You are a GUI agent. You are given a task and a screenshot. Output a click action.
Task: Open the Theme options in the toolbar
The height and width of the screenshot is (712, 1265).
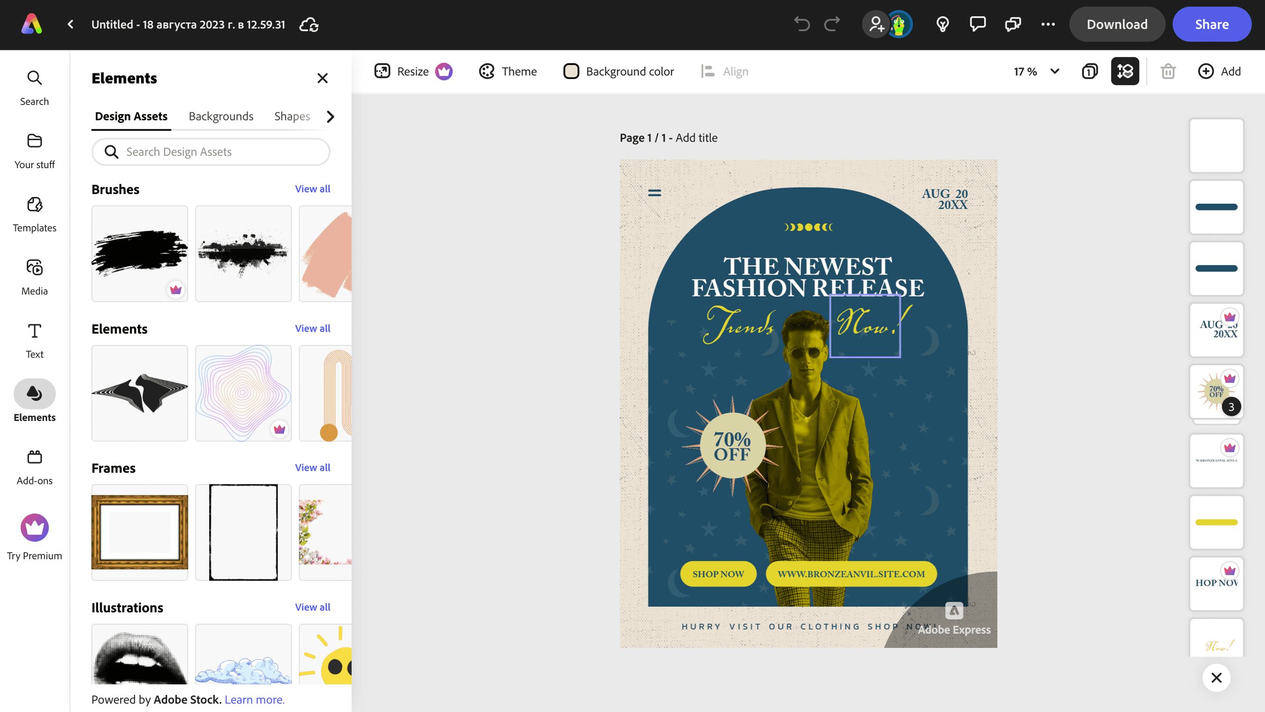[507, 71]
